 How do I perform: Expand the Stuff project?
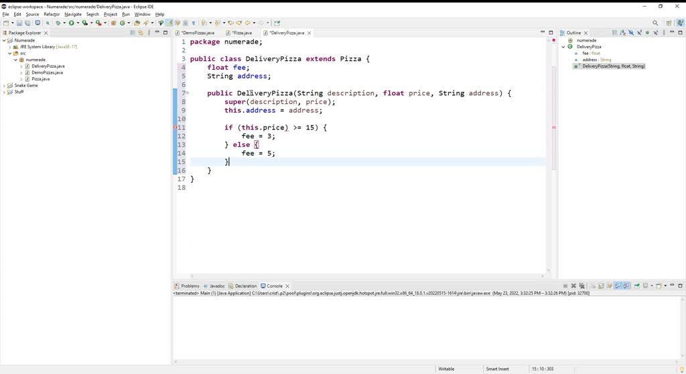click(4, 92)
